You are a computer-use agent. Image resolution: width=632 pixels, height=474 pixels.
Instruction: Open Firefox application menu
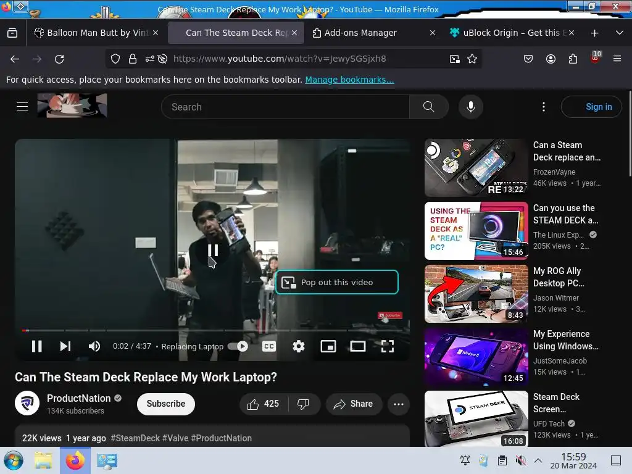[617, 59]
